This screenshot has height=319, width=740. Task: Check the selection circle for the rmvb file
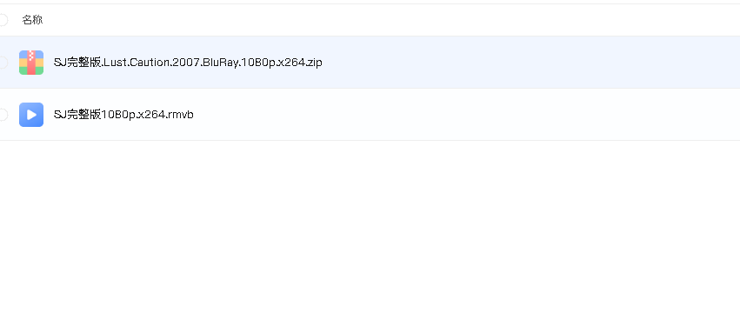pos(3,115)
